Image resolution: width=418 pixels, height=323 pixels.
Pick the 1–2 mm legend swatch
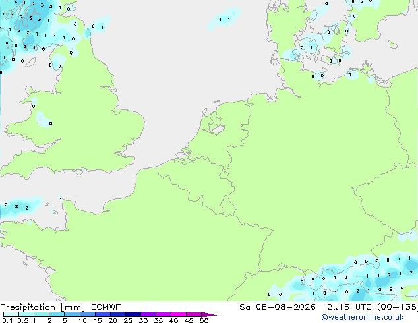[x=42, y=314]
